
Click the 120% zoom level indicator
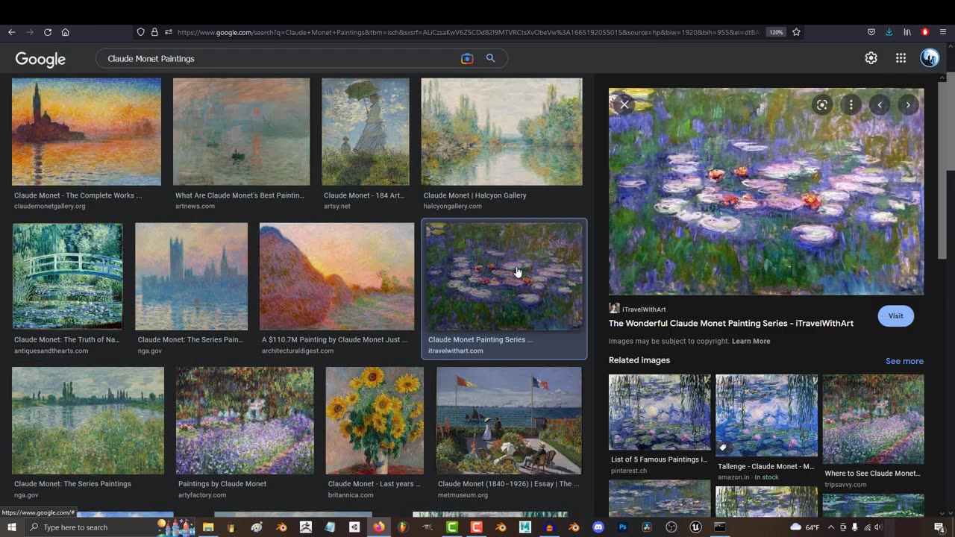[x=776, y=32]
